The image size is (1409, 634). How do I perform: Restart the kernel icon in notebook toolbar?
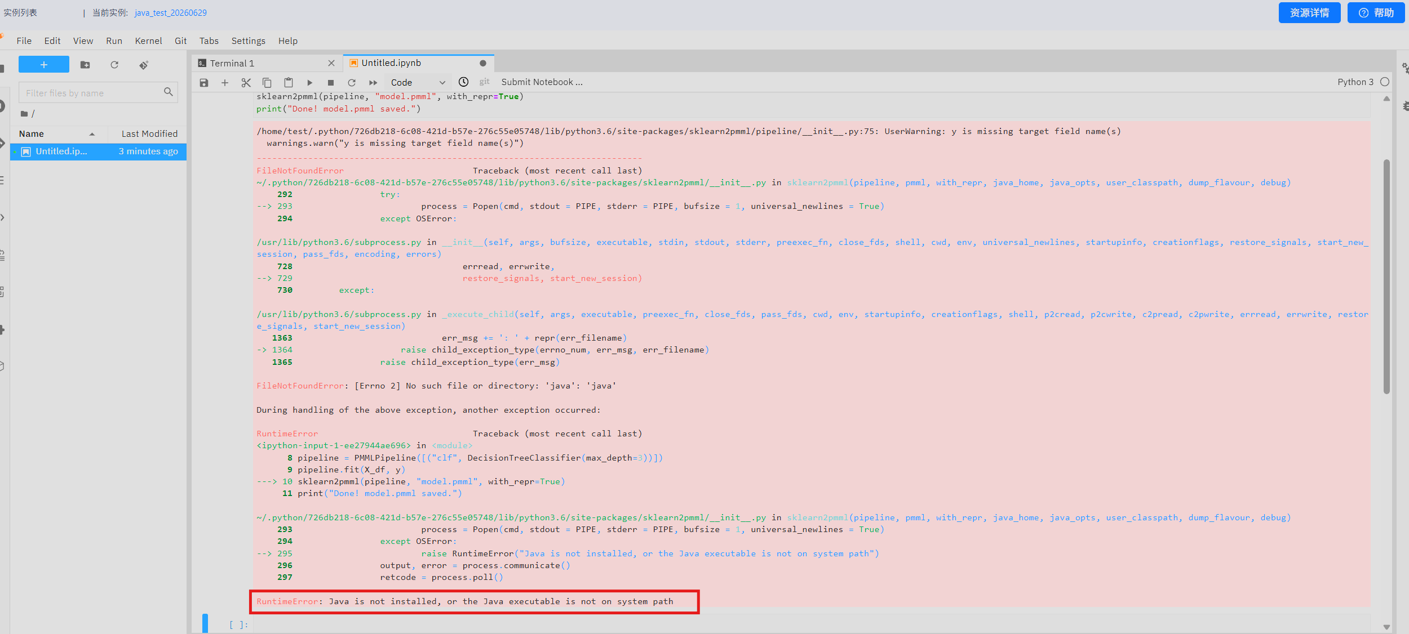tap(352, 83)
